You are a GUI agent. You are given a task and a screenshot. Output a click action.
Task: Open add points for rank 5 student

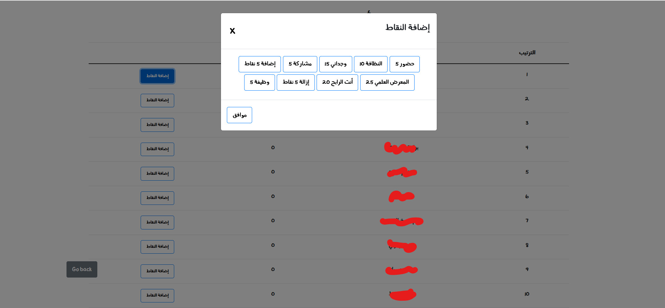157,173
